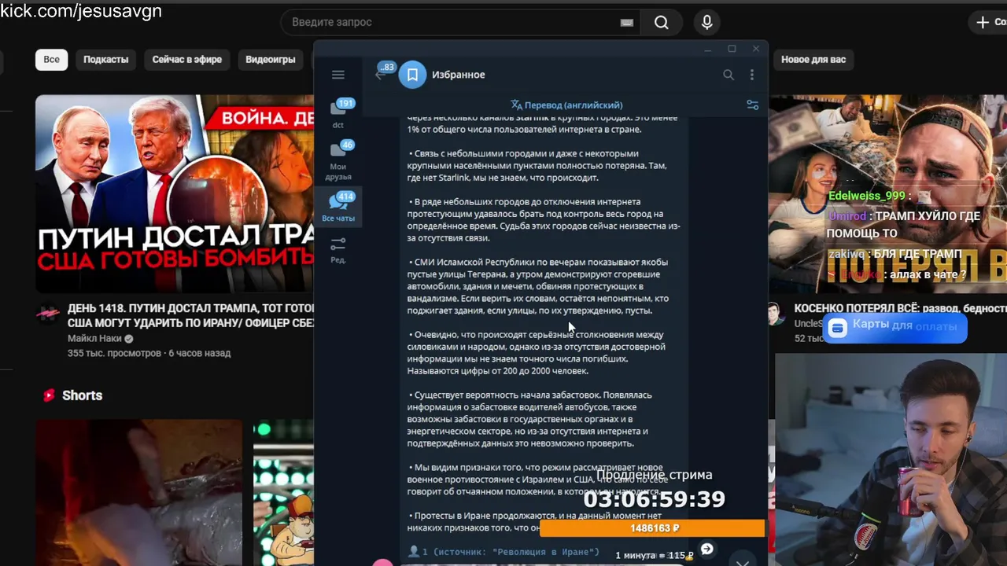Select the Все filter chip
The height and width of the screenshot is (566, 1007).
click(51, 60)
